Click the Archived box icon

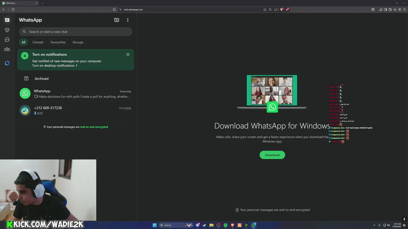(x=26, y=79)
